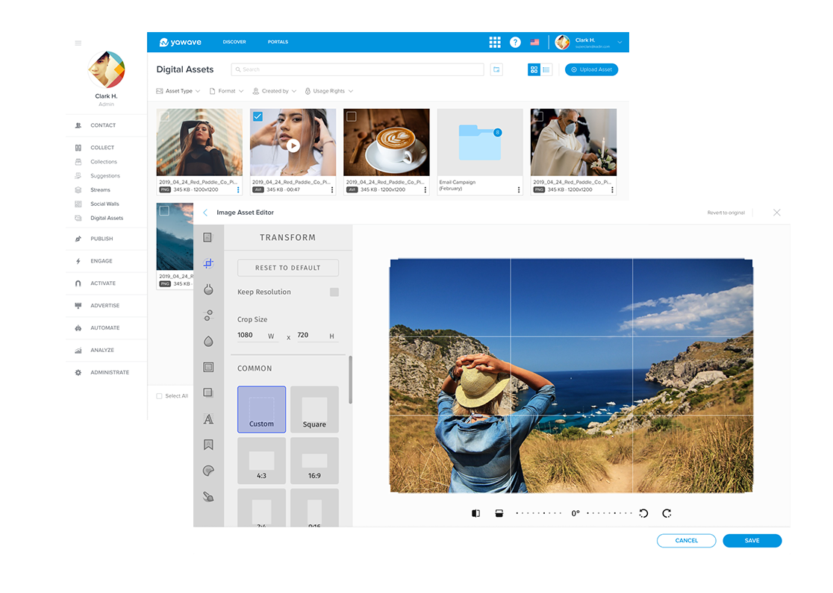Flip the image horizontally

point(476,513)
